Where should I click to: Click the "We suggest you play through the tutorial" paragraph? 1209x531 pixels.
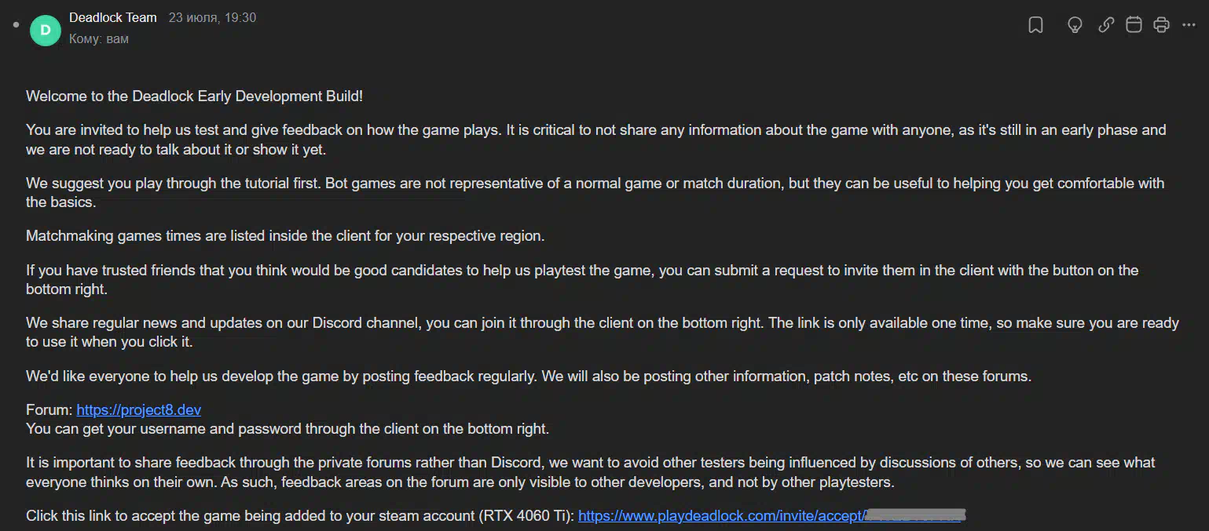point(595,192)
